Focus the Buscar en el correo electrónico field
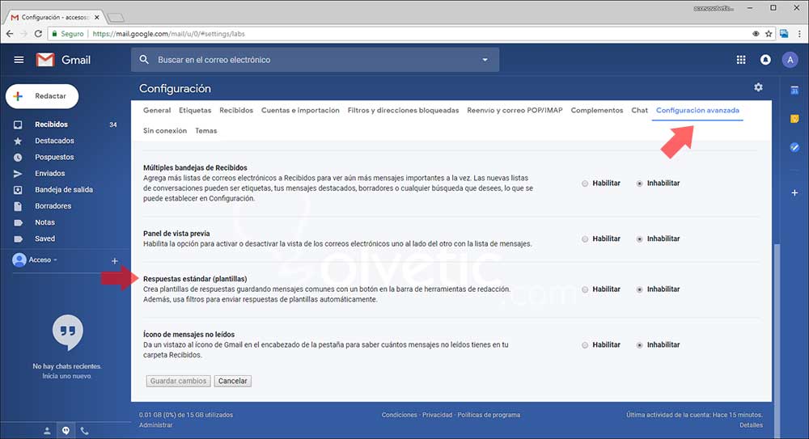The height and width of the screenshot is (439, 809). click(x=315, y=60)
